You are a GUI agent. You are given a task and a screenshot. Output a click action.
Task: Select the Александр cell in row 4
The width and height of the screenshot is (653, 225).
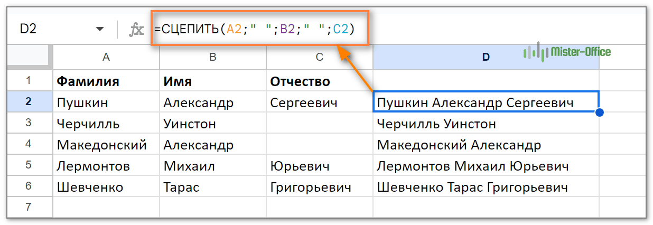point(213,144)
